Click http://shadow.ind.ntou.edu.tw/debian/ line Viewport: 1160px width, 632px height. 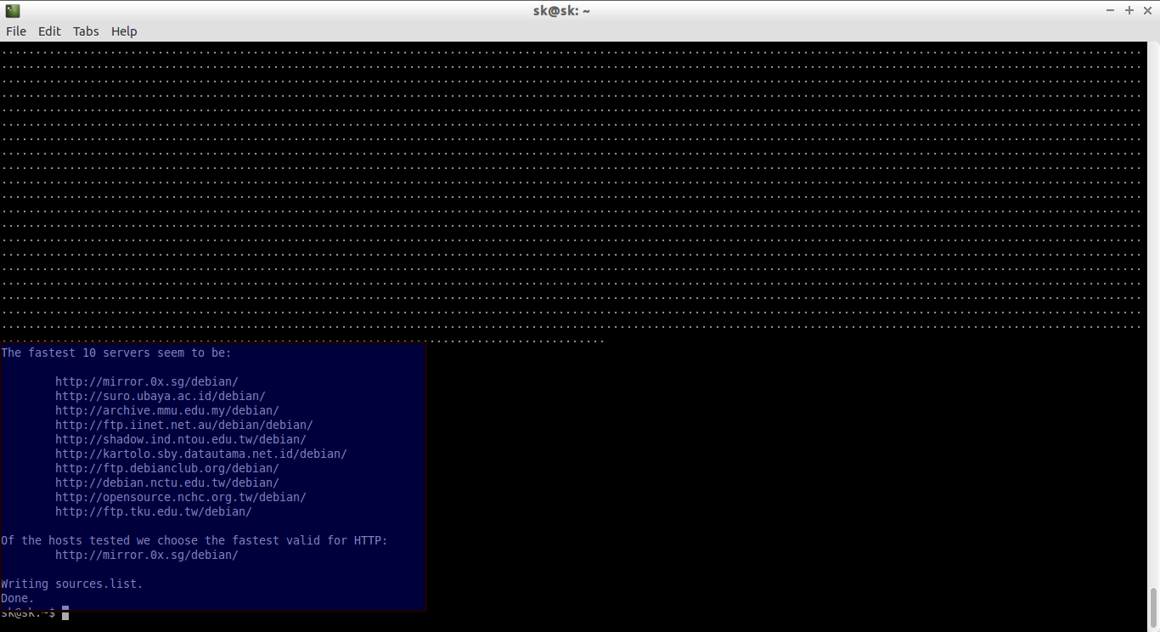pyautogui.click(x=181, y=440)
